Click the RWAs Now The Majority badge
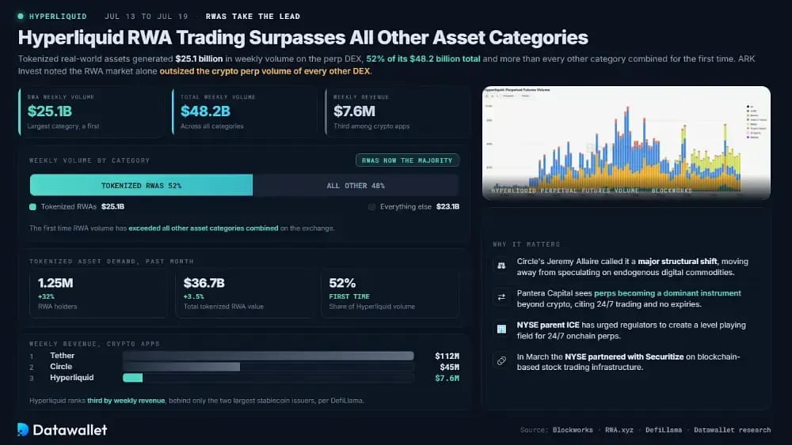This screenshot has width=792, height=445. click(x=407, y=160)
